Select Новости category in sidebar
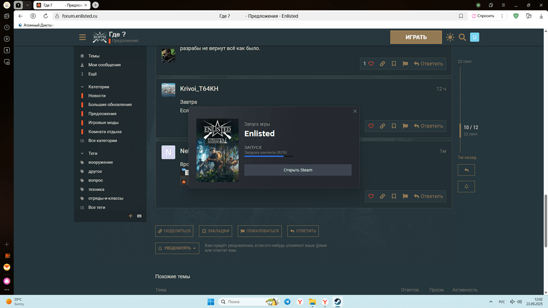The image size is (548, 308). click(x=97, y=96)
